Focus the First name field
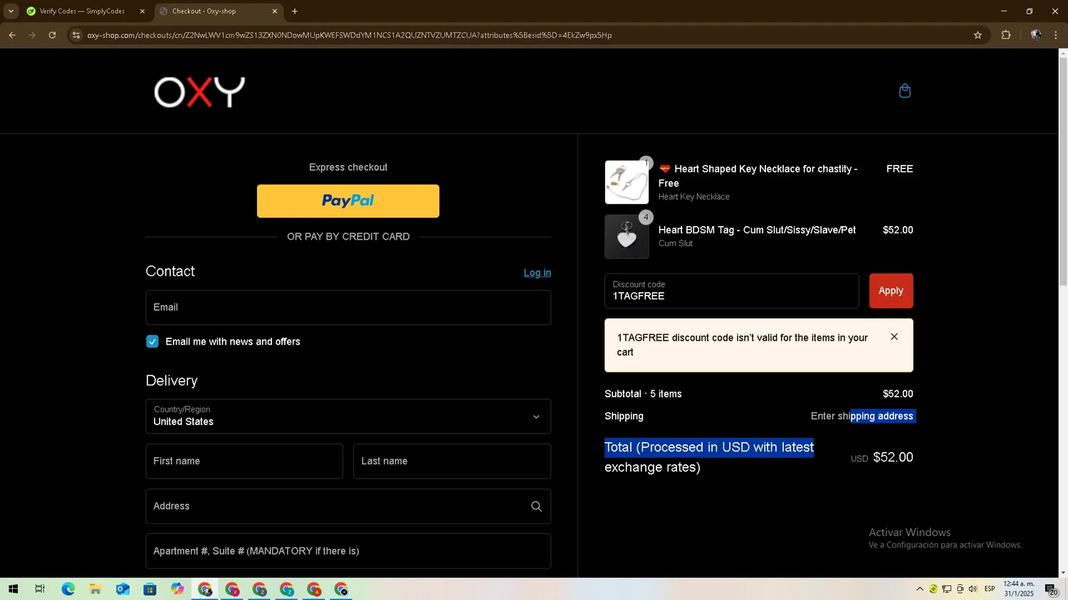1068x600 pixels. click(x=244, y=461)
